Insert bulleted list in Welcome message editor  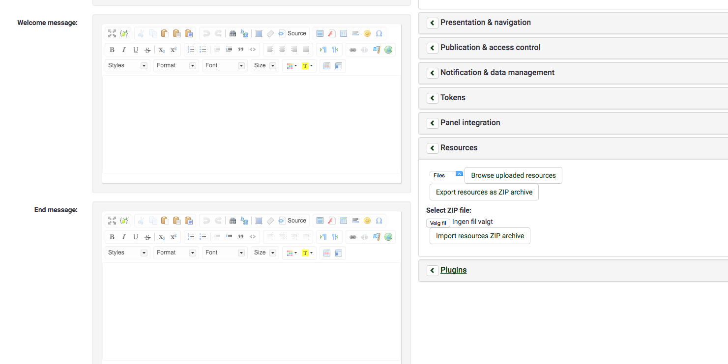tap(203, 50)
